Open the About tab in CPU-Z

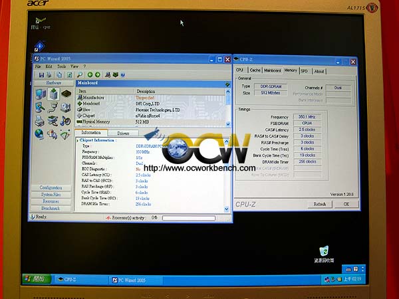coord(319,72)
